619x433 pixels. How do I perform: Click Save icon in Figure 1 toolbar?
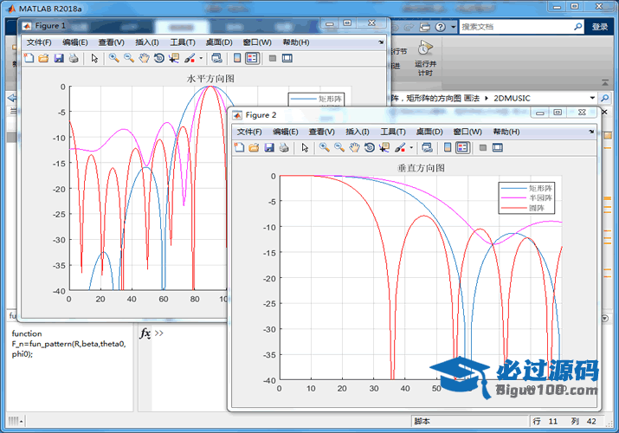pyautogui.click(x=59, y=59)
